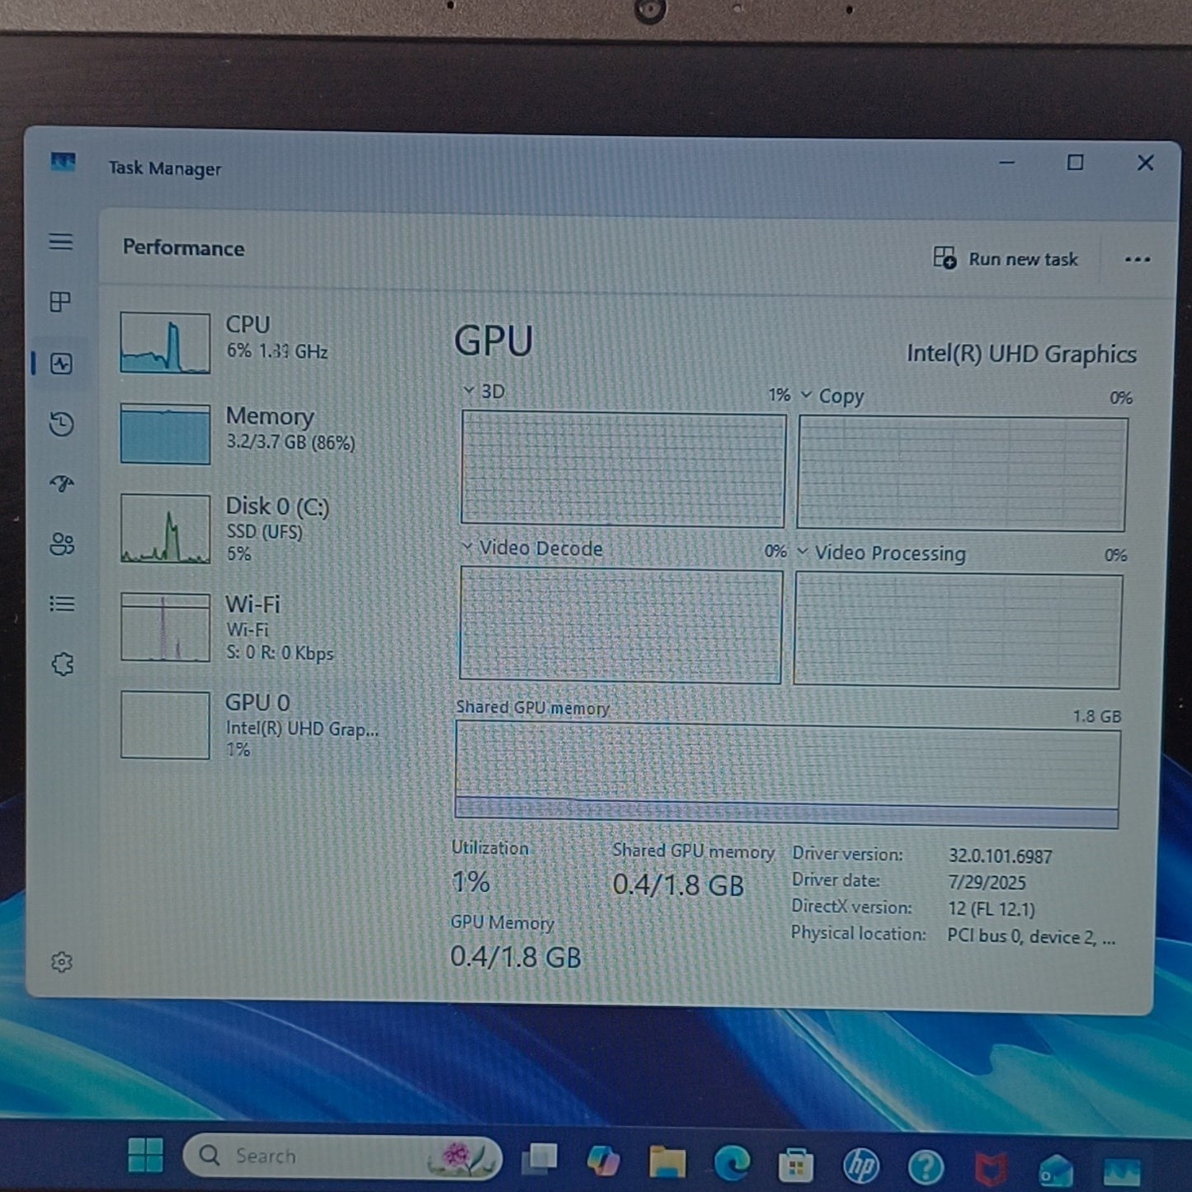The width and height of the screenshot is (1192, 1192).
Task: Maximize the Task Manager window
Action: click(x=1075, y=163)
